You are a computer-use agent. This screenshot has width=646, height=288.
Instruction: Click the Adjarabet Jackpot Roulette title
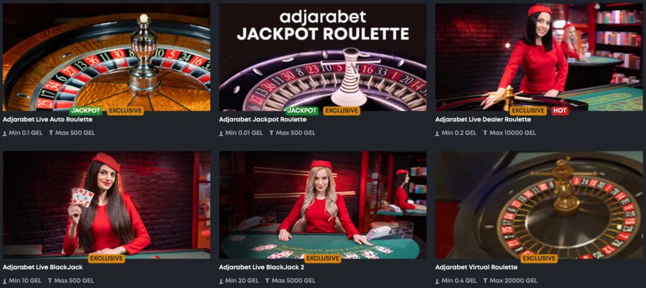point(263,120)
